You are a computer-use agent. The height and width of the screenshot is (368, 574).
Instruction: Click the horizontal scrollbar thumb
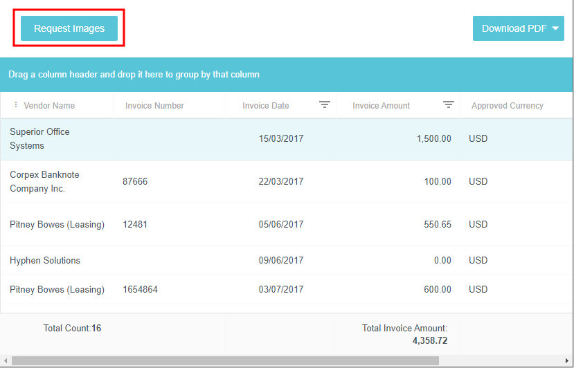(225, 360)
